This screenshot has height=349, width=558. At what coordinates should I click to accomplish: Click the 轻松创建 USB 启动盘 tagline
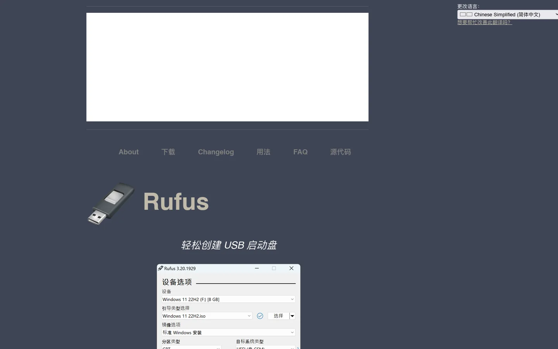[x=229, y=245]
